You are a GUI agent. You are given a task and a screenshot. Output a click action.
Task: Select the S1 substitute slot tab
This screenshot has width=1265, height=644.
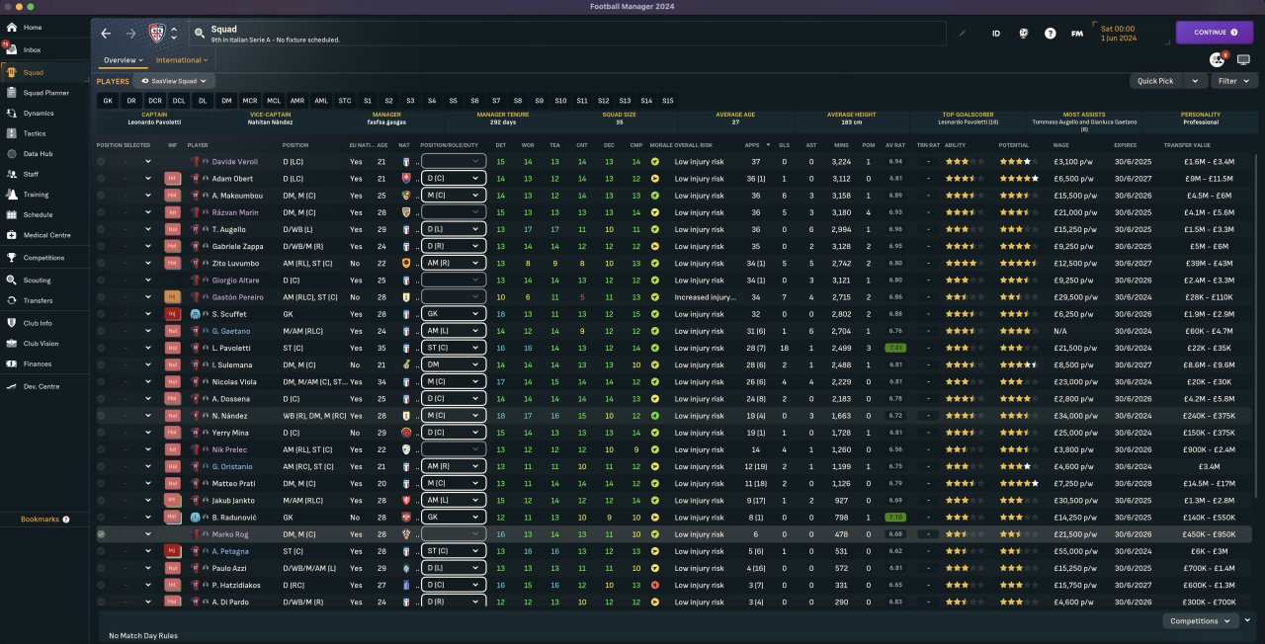[368, 101]
